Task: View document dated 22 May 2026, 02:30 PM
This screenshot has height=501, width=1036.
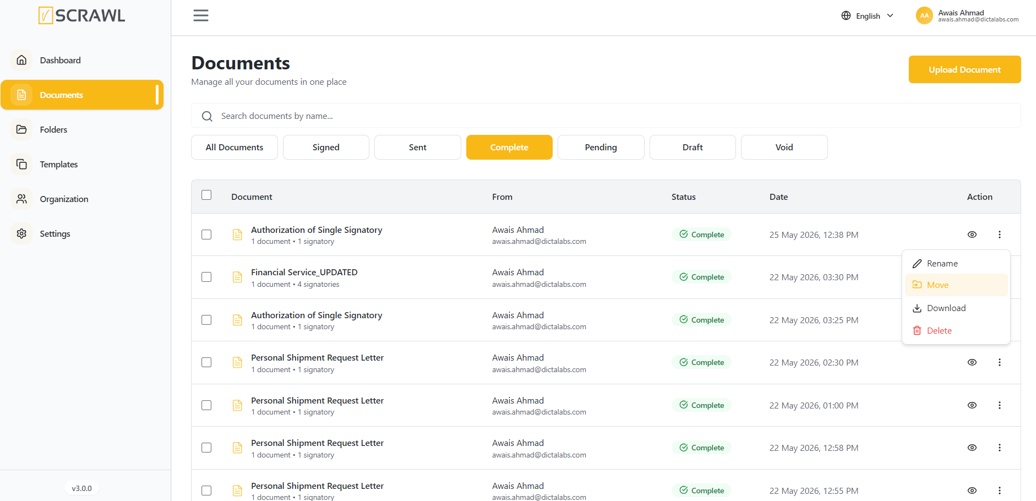Action: [x=972, y=362]
